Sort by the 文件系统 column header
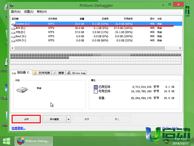This screenshot has width=194, height=146. pos(56,19)
